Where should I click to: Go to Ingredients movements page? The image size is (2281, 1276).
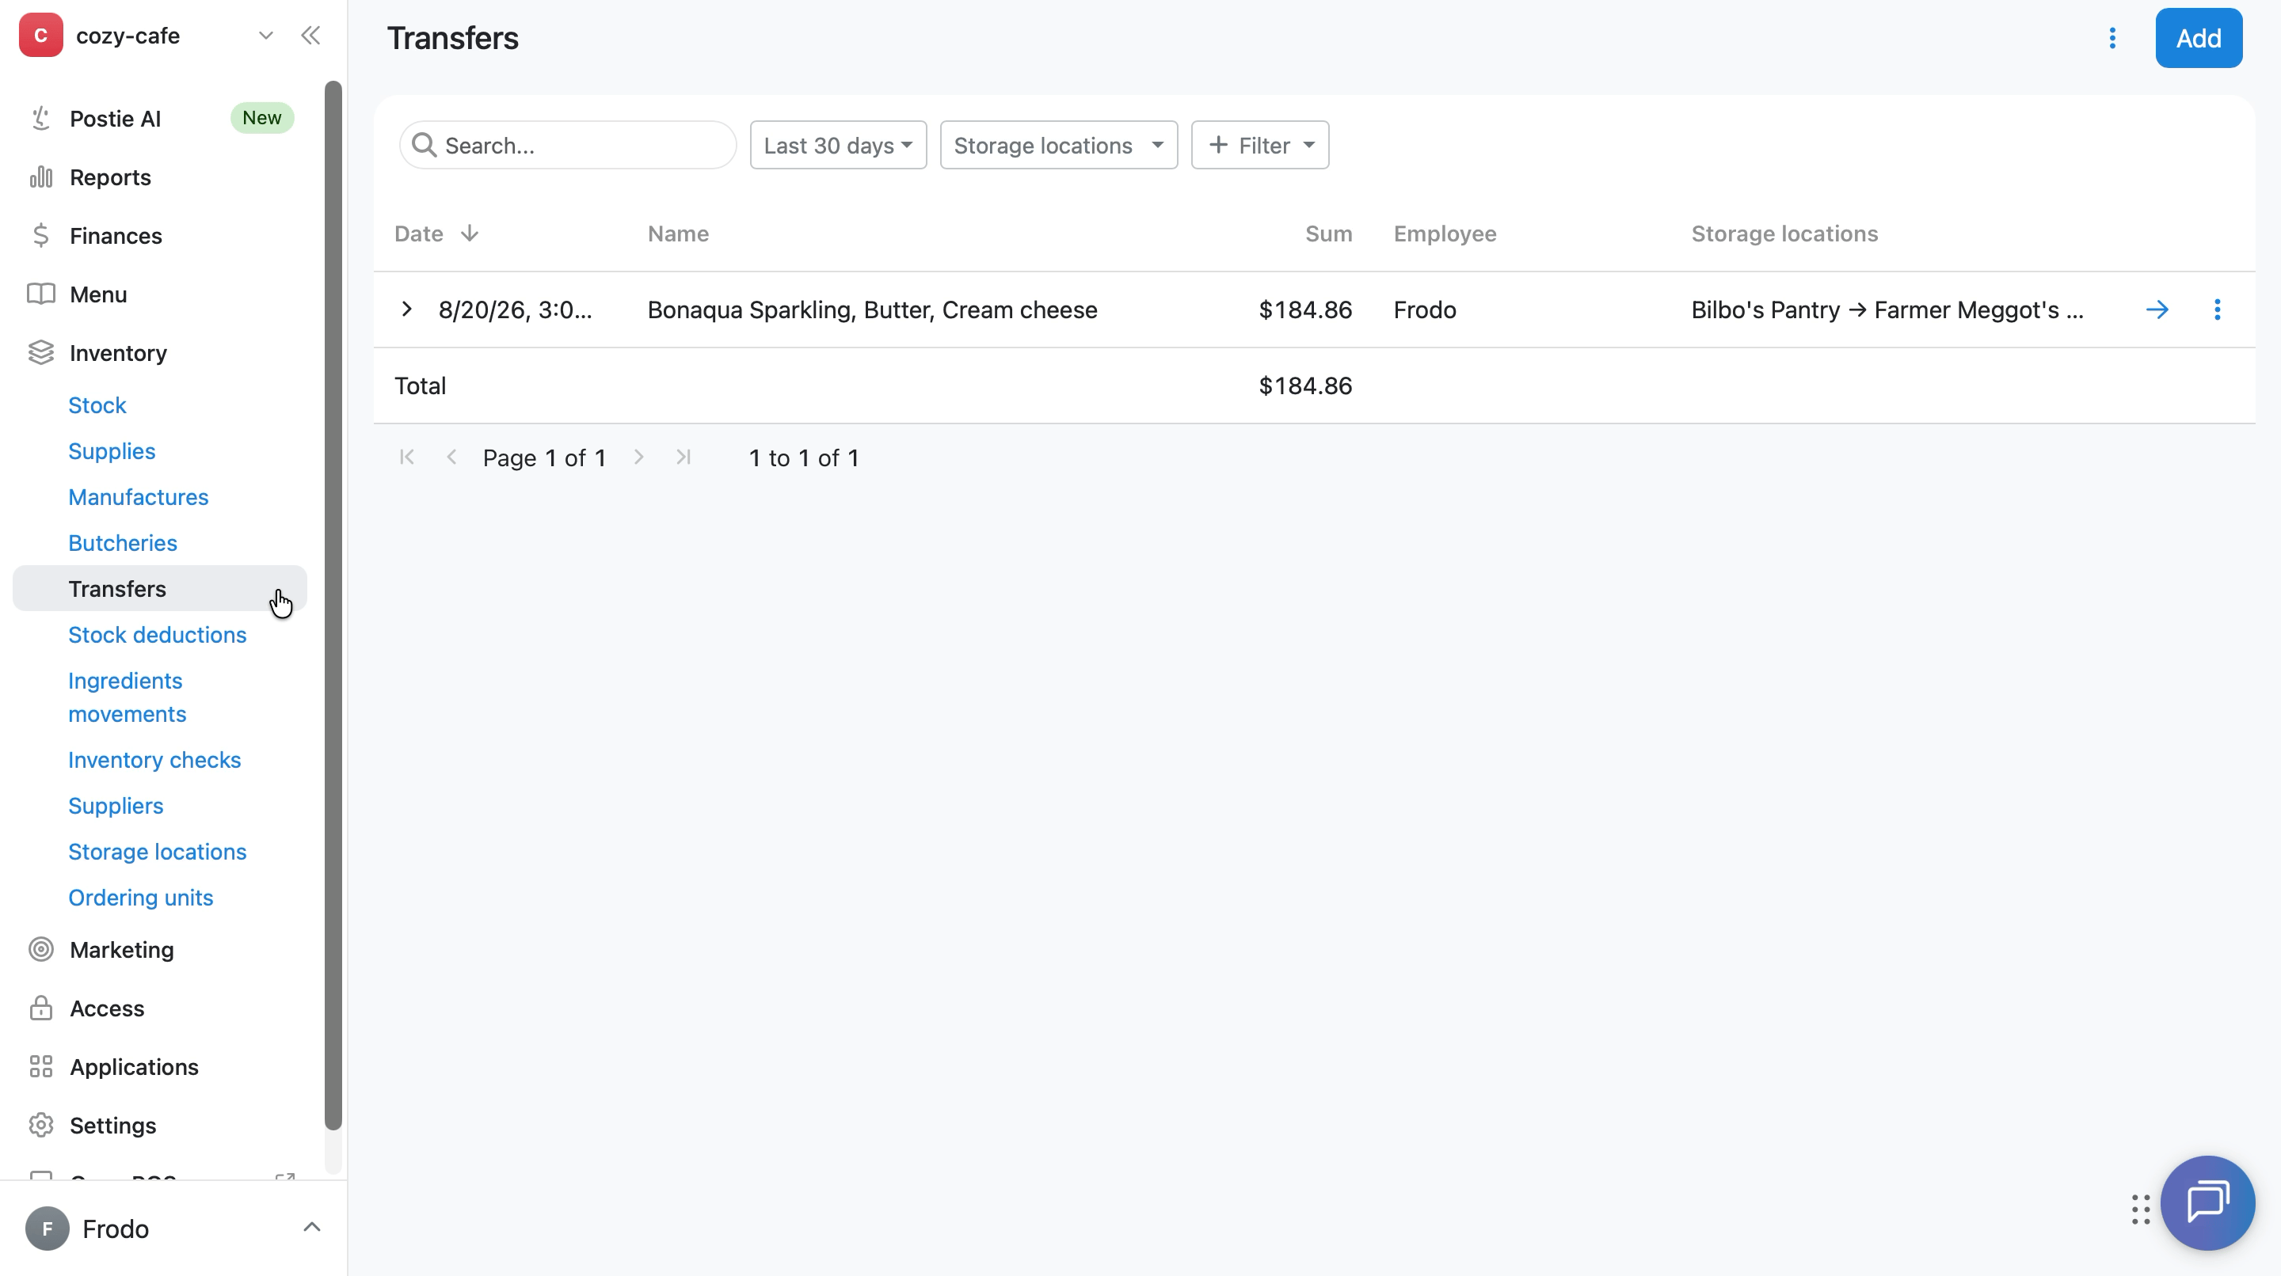[128, 697]
